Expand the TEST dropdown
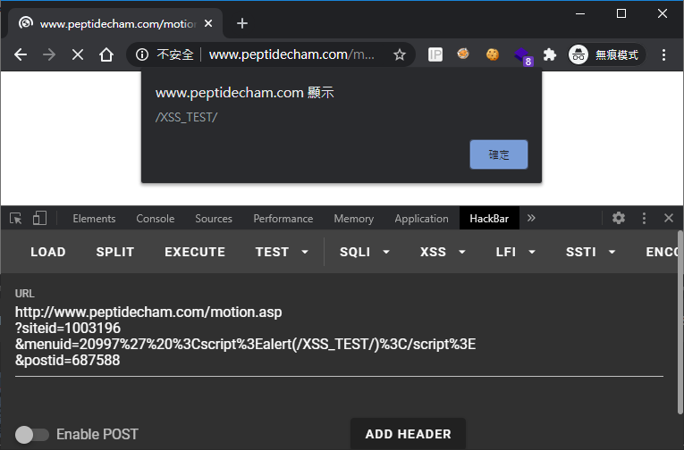This screenshot has height=450, width=684. click(x=282, y=252)
